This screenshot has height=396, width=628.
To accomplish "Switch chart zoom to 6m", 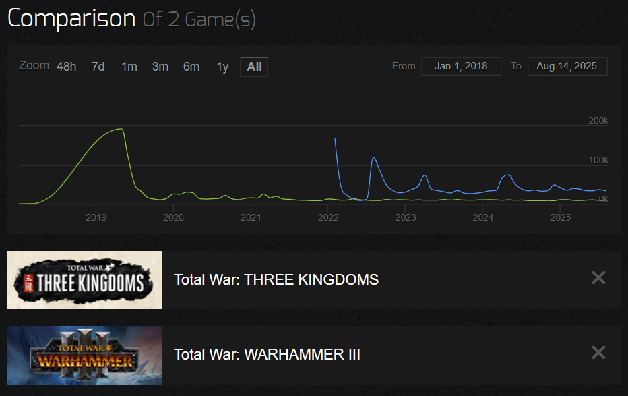I will pos(191,67).
